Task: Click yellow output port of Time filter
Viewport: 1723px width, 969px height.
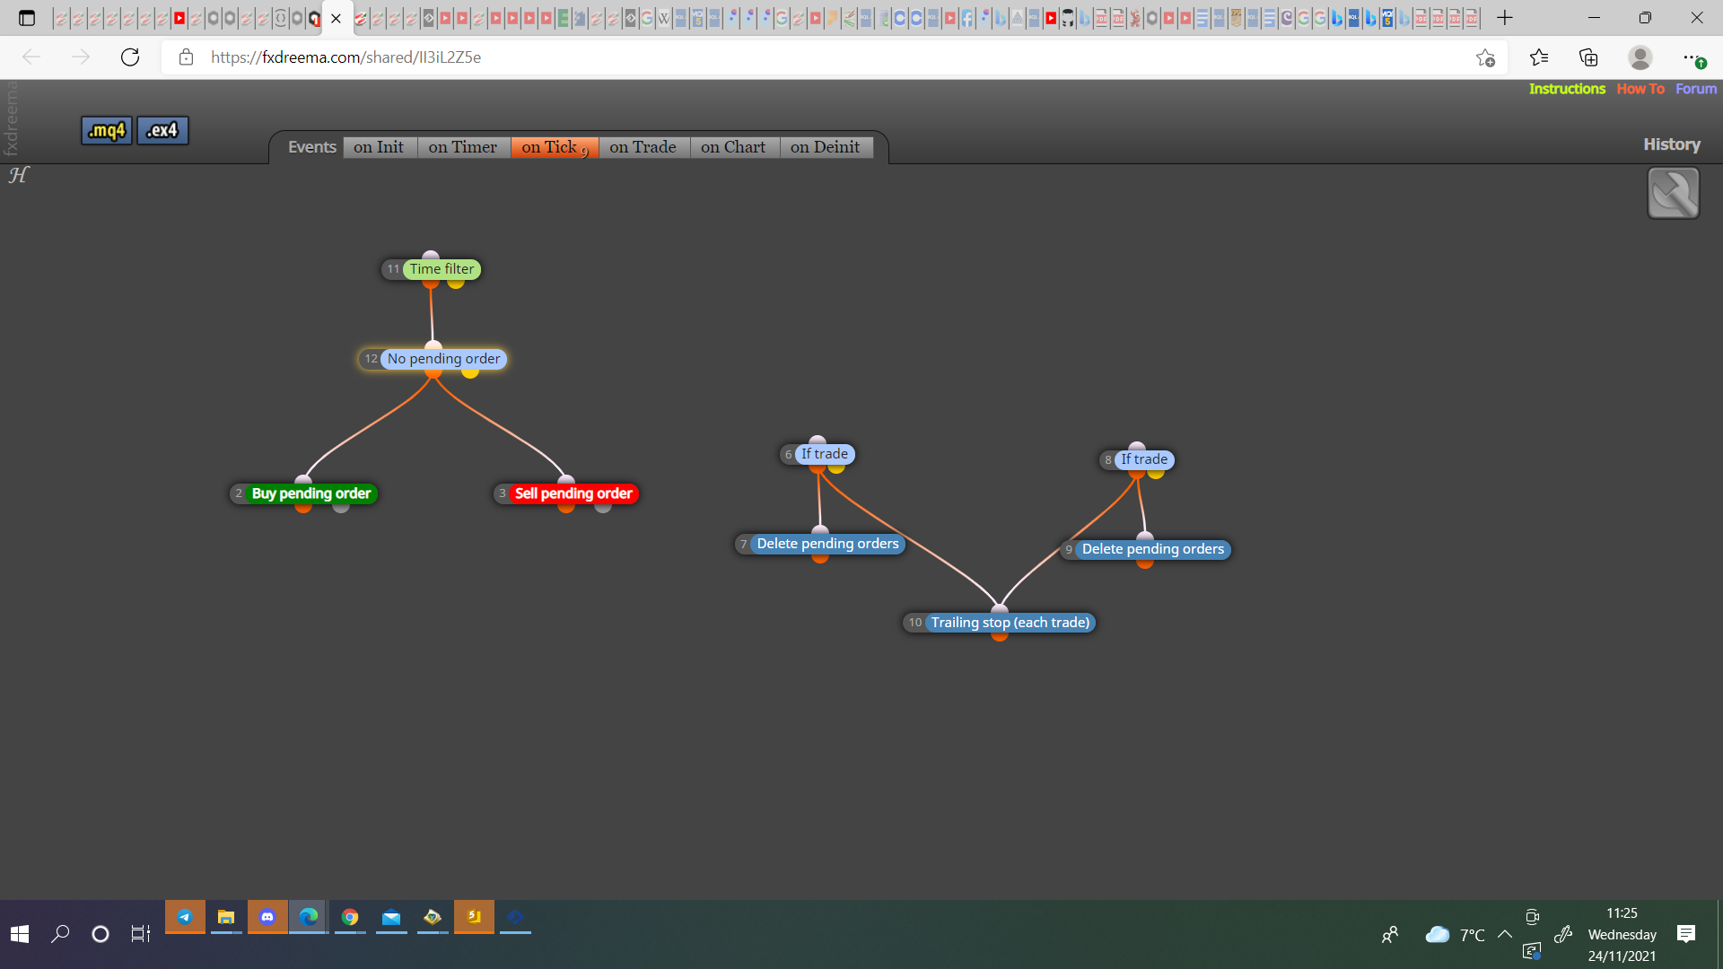Action: pyautogui.click(x=456, y=283)
